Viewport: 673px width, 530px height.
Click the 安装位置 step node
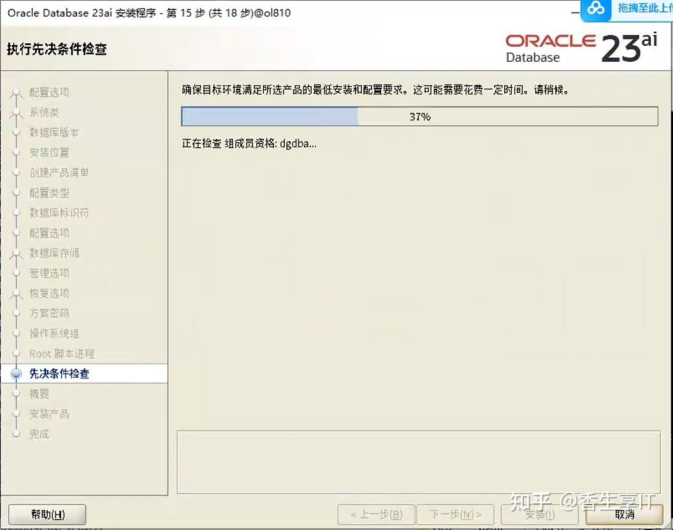coord(16,152)
